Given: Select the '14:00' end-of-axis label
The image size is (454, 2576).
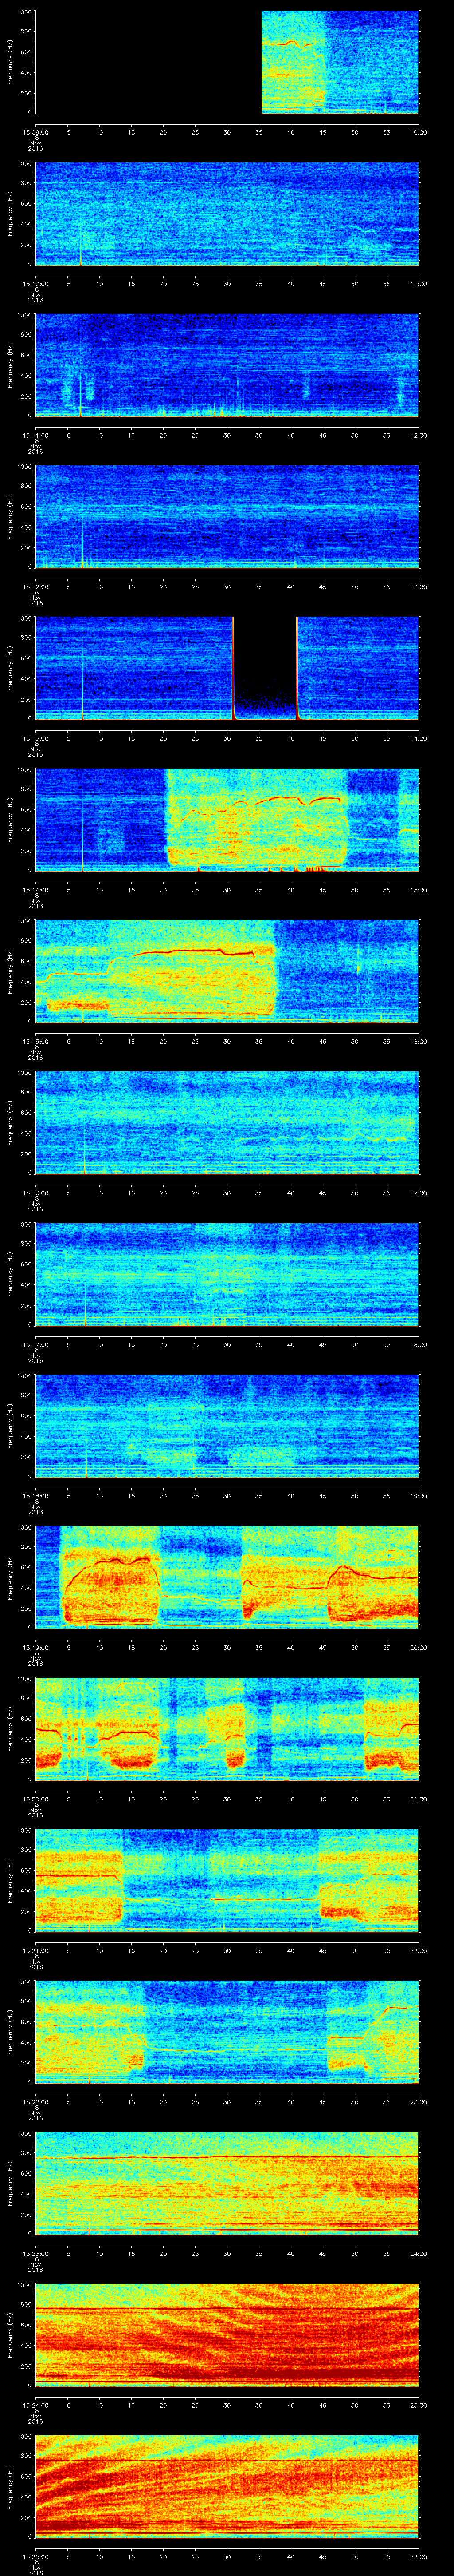Looking at the screenshot, I should [x=419, y=738].
